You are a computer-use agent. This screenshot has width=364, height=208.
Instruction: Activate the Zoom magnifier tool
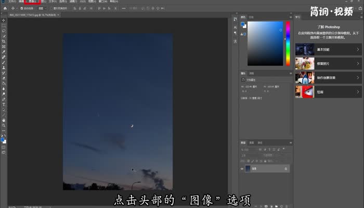[4, 125]
